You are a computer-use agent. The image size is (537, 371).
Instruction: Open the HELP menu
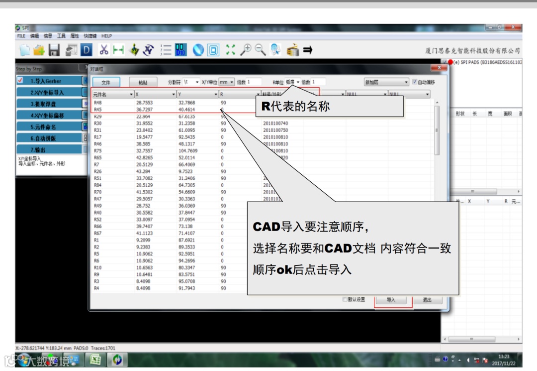click(x=106, y=36)
